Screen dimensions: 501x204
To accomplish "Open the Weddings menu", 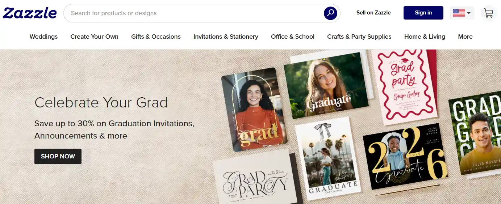I will (x=43, y=37).
